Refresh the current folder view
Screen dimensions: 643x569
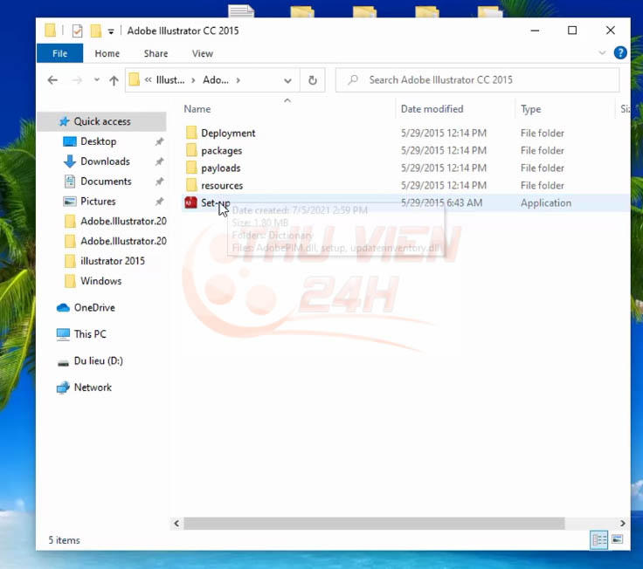pyautogui.click(x=313, y=80)
